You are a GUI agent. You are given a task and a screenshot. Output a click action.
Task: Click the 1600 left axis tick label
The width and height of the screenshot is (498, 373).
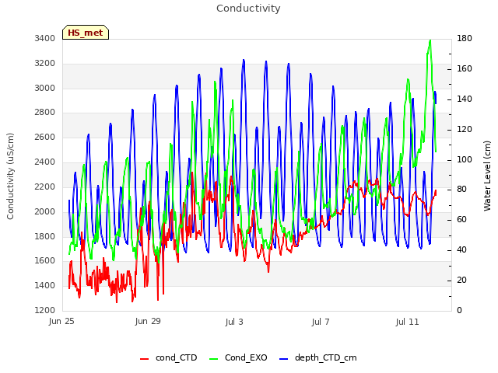[45, 261]
